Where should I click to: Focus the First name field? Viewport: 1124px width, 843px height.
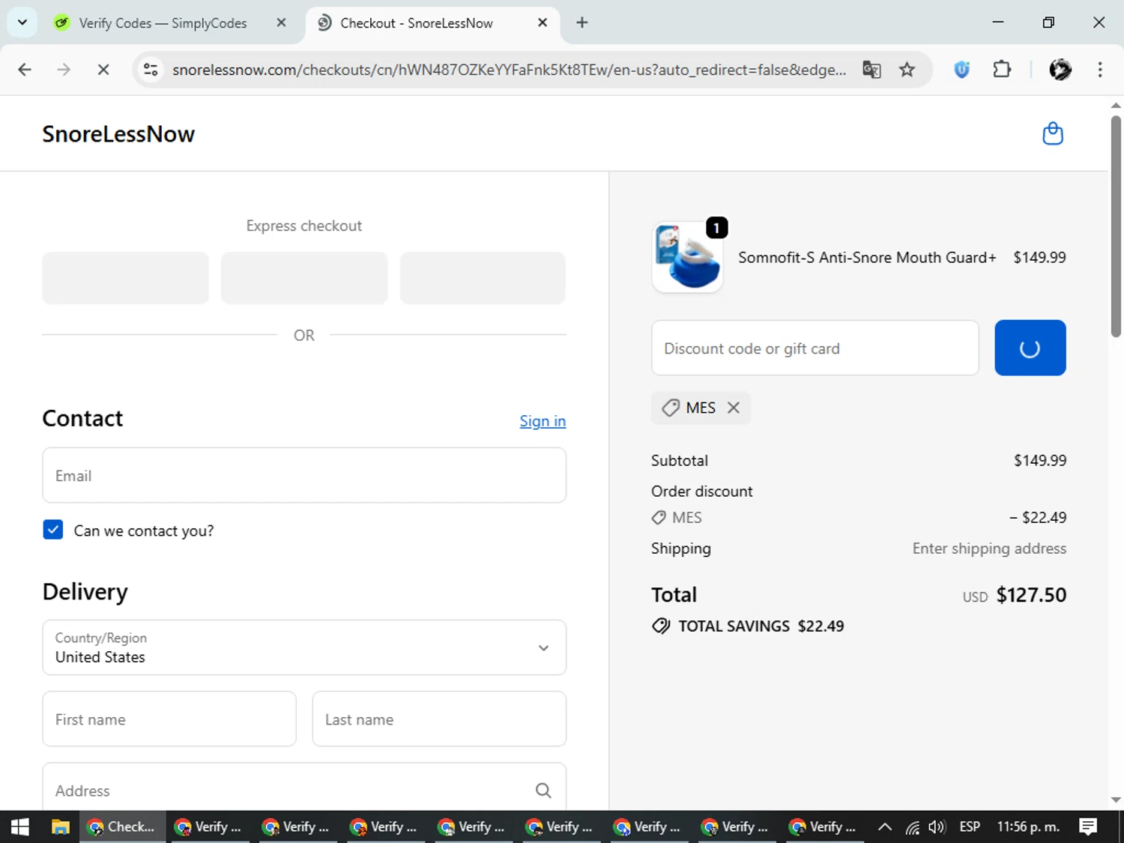[x=169, y=719]
